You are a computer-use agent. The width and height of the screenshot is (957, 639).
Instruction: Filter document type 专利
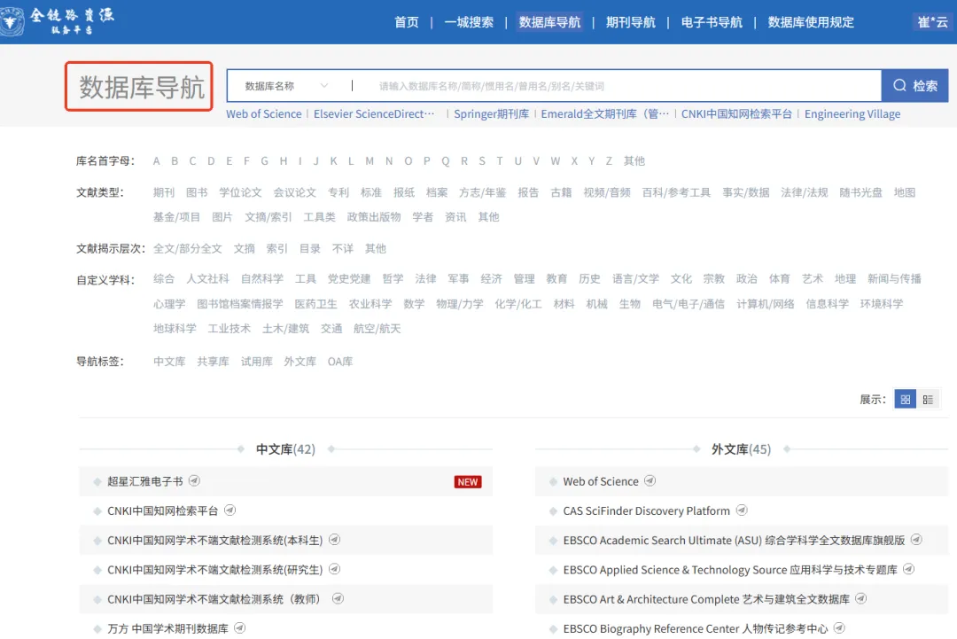point(338,193)
